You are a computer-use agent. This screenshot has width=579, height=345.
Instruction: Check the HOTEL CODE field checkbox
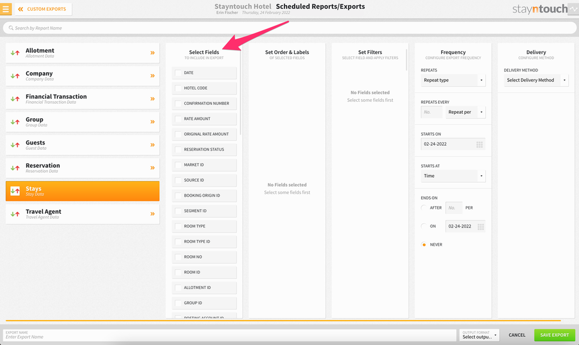178,88
